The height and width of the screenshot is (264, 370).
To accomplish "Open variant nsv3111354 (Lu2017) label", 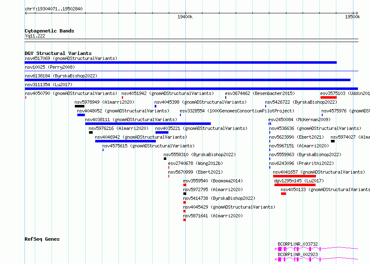I will [x=49, y=85].
